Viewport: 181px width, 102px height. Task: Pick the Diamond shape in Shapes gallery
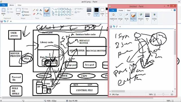[56, 12]
